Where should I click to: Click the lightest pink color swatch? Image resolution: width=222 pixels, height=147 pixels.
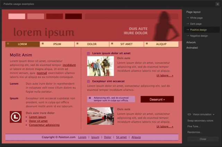tap(17, 16)
